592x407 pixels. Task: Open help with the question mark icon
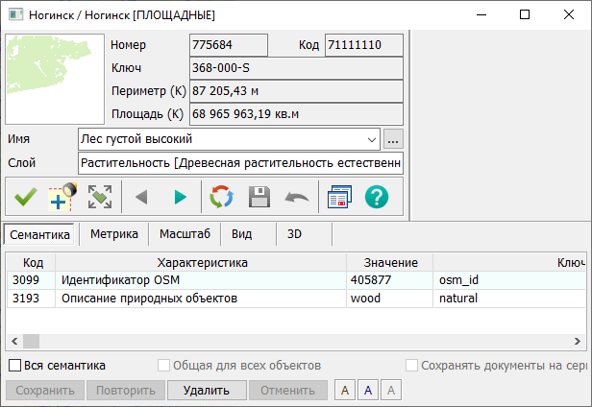[x=377, y=197]
